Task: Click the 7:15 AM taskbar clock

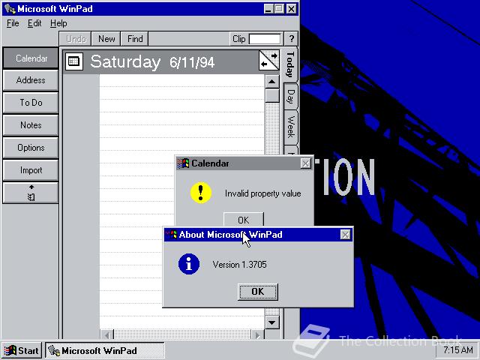Action: coord(457,350)
